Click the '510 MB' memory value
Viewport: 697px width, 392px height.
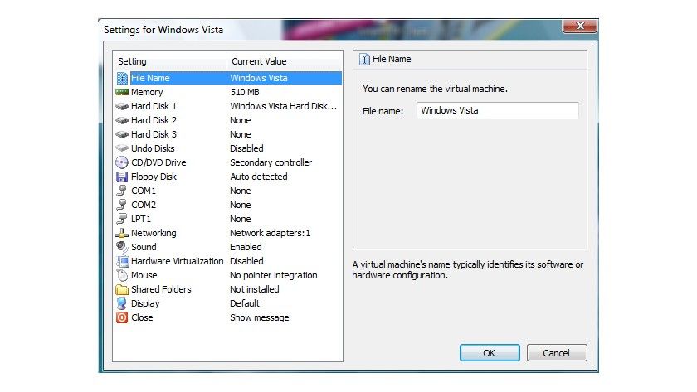(245, 92)
